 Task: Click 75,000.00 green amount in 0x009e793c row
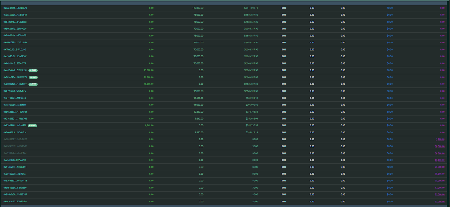pyautogui.click(x=149, y=77)
